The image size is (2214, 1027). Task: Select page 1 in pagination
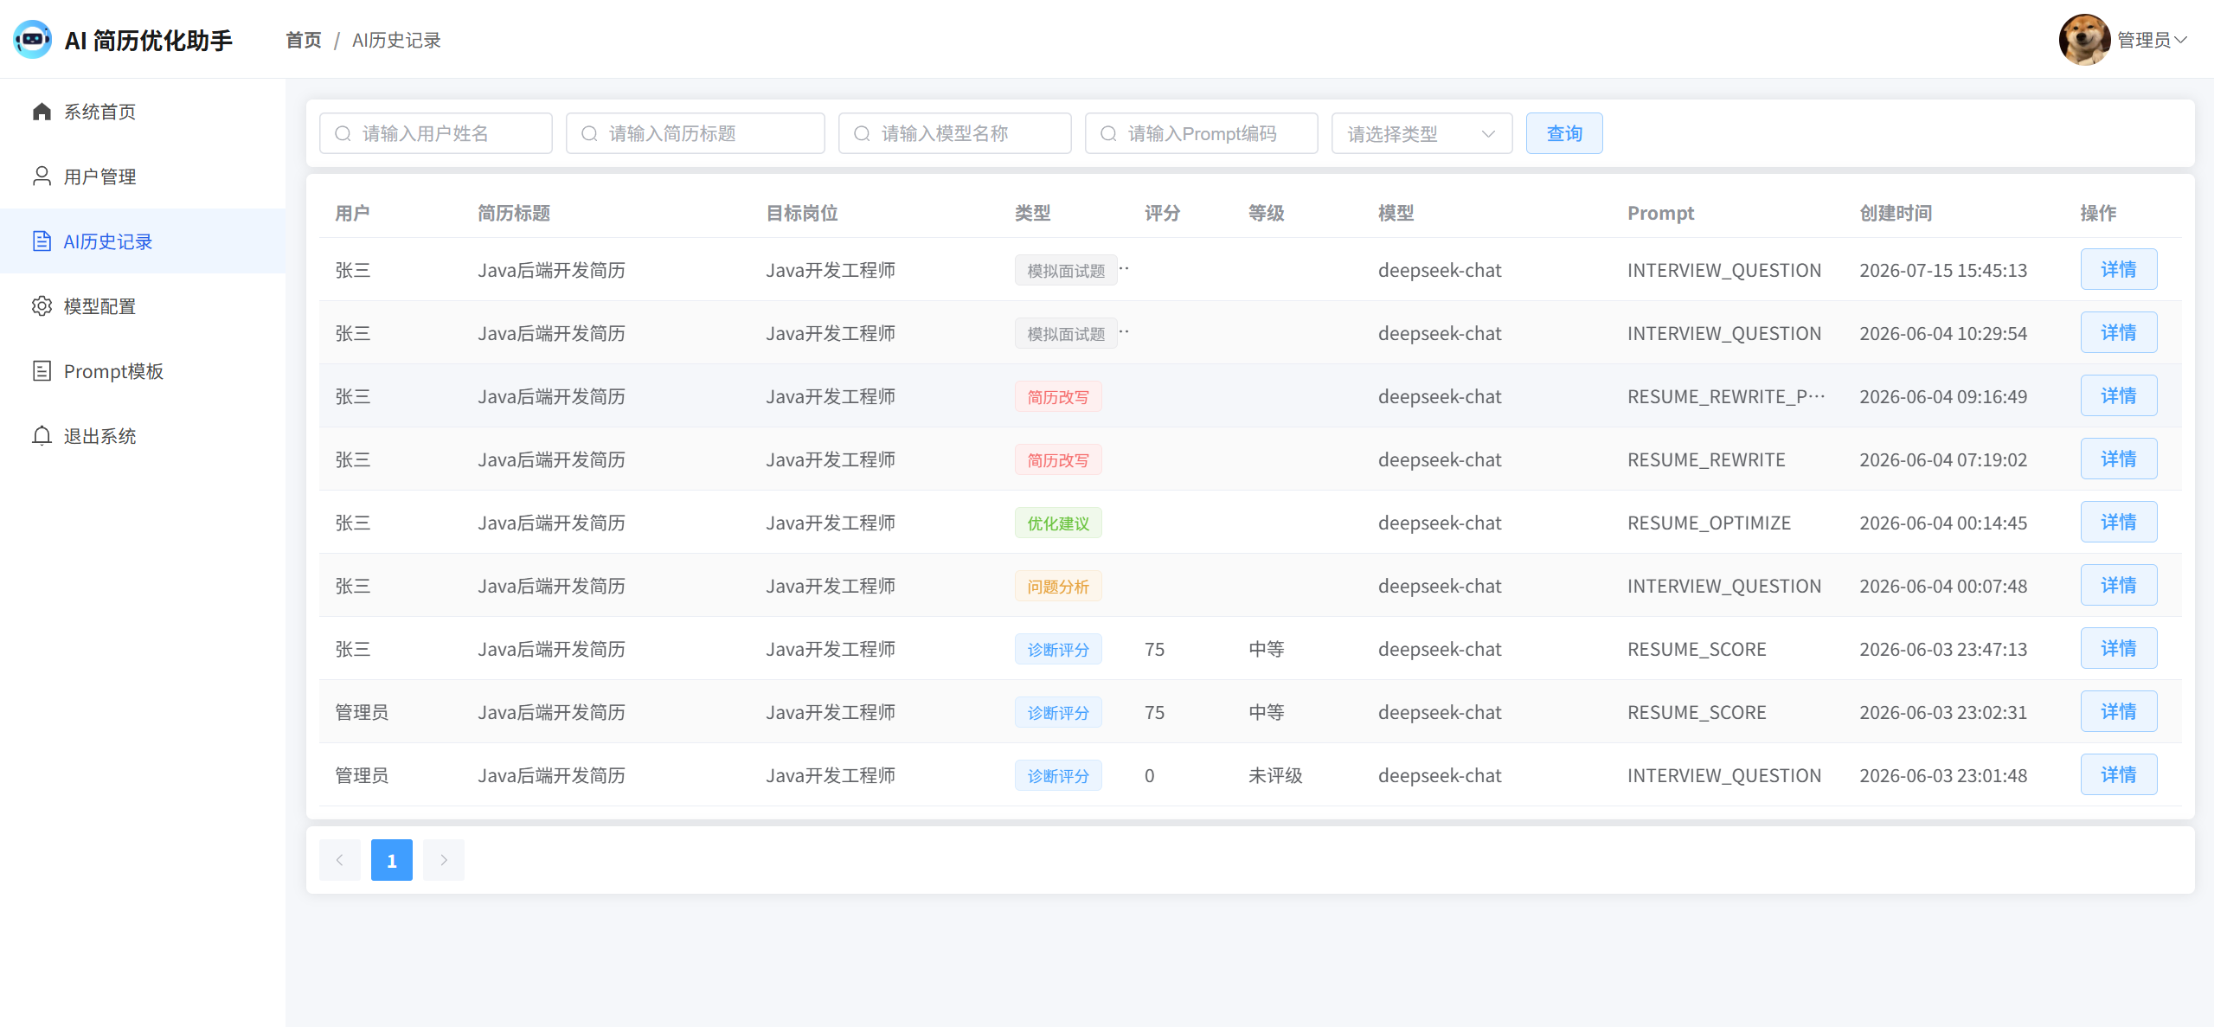click(x=392, y=860)
